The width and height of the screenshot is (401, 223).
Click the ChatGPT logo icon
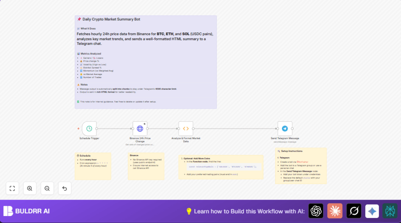point(316,211)
